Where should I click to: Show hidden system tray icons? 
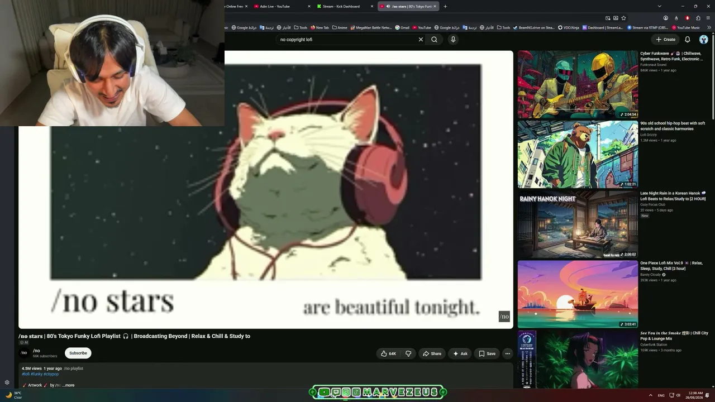pos(650,395)
